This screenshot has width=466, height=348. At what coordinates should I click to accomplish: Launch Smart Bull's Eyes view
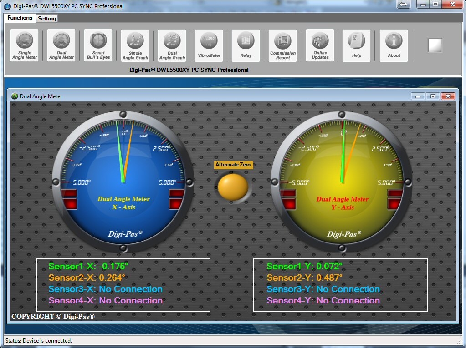click(98, 45)
